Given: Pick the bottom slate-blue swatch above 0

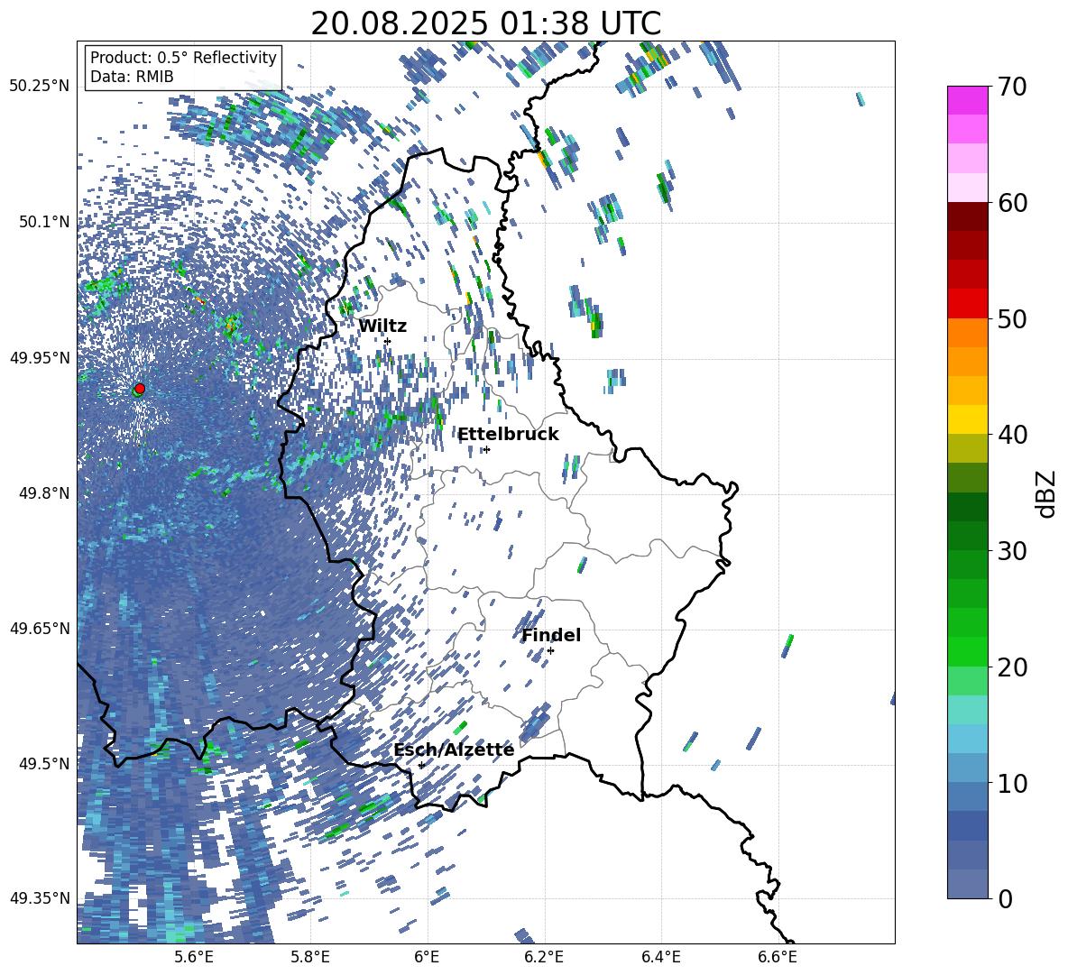Looking at the screenshot, I should [x=967, y=884].
